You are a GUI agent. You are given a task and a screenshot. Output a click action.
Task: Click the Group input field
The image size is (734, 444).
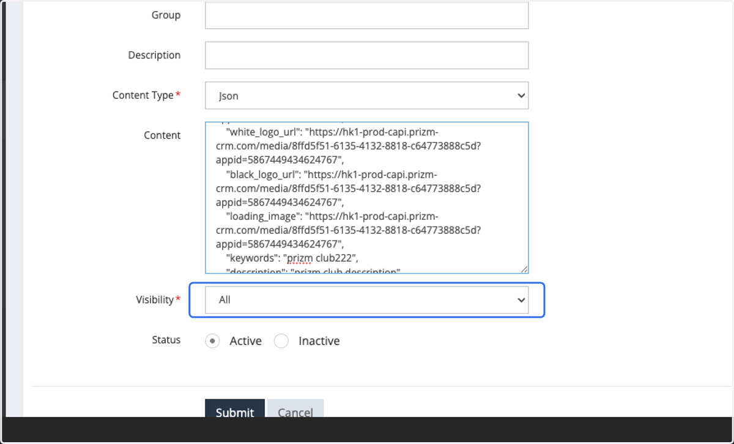pos(366,15)
